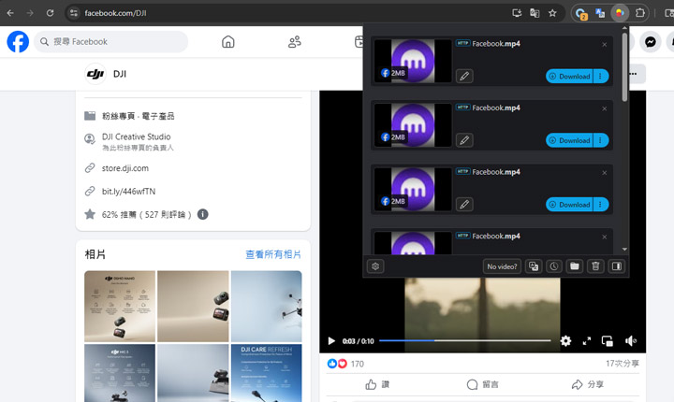Screen dimensions: 674x402
Task: Open the blue A translate extension
Action: point(600,13)
